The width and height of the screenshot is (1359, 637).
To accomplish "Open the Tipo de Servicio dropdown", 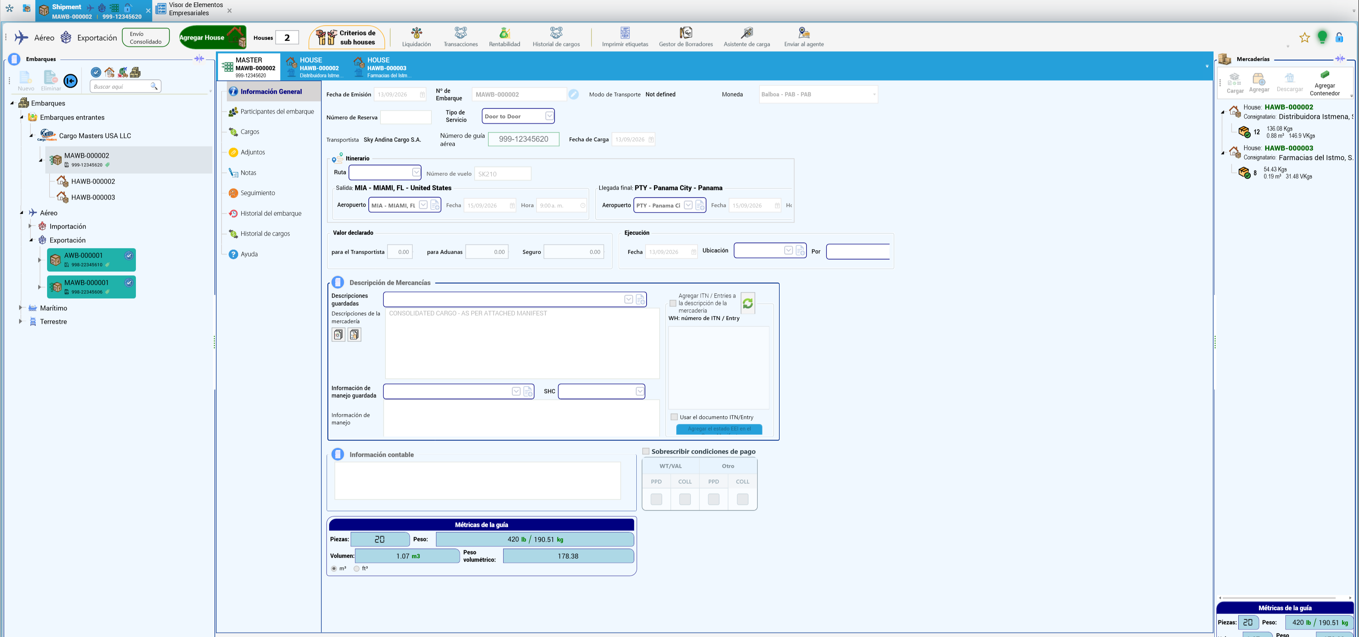I will coord(549,116).
